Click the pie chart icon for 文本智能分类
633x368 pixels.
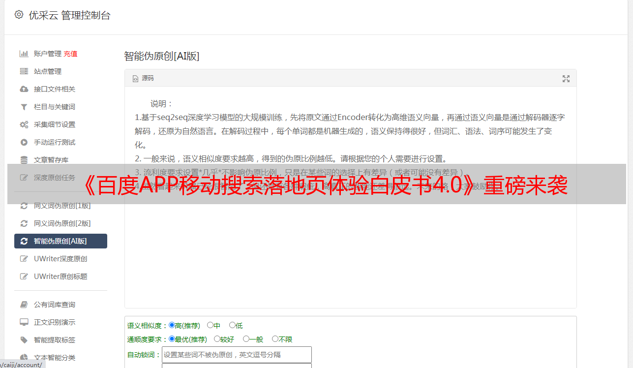24,358
